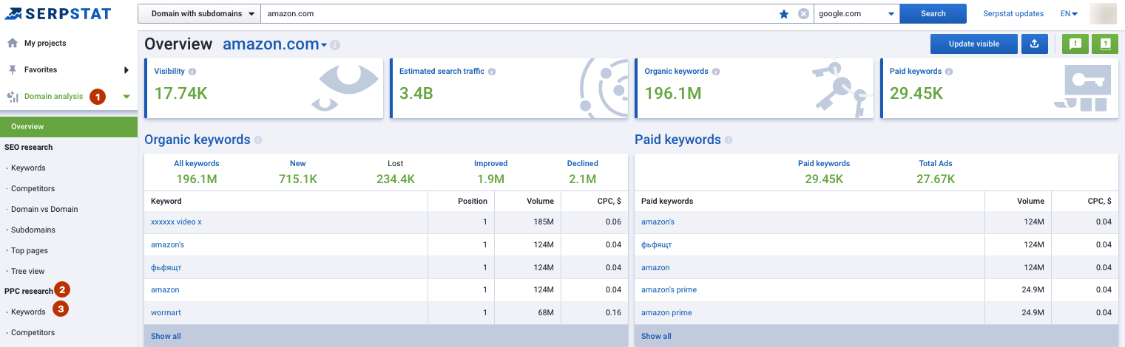Click the Organic keywords 196.1M card

tap(754, 89)
